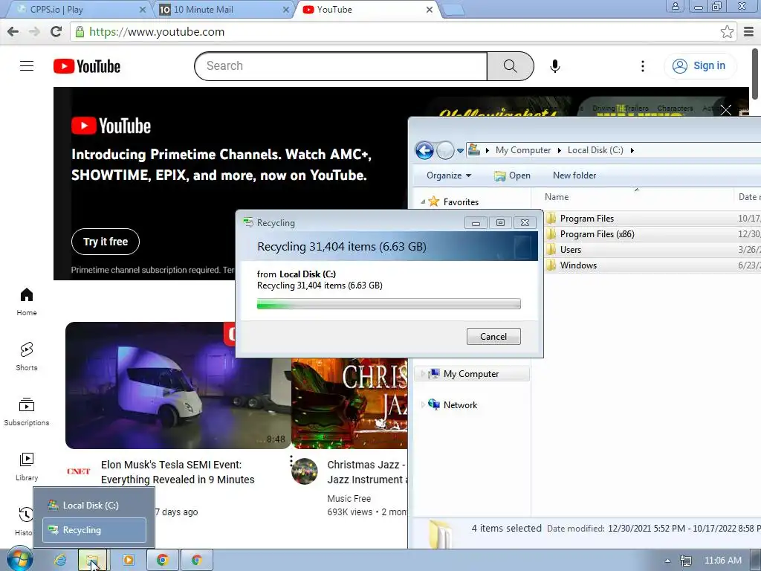Image resolution: width=761 pixels, height=571 pixels.
Task: Click the Explorer back navigation arrow
Action: (x=424, y=150)
